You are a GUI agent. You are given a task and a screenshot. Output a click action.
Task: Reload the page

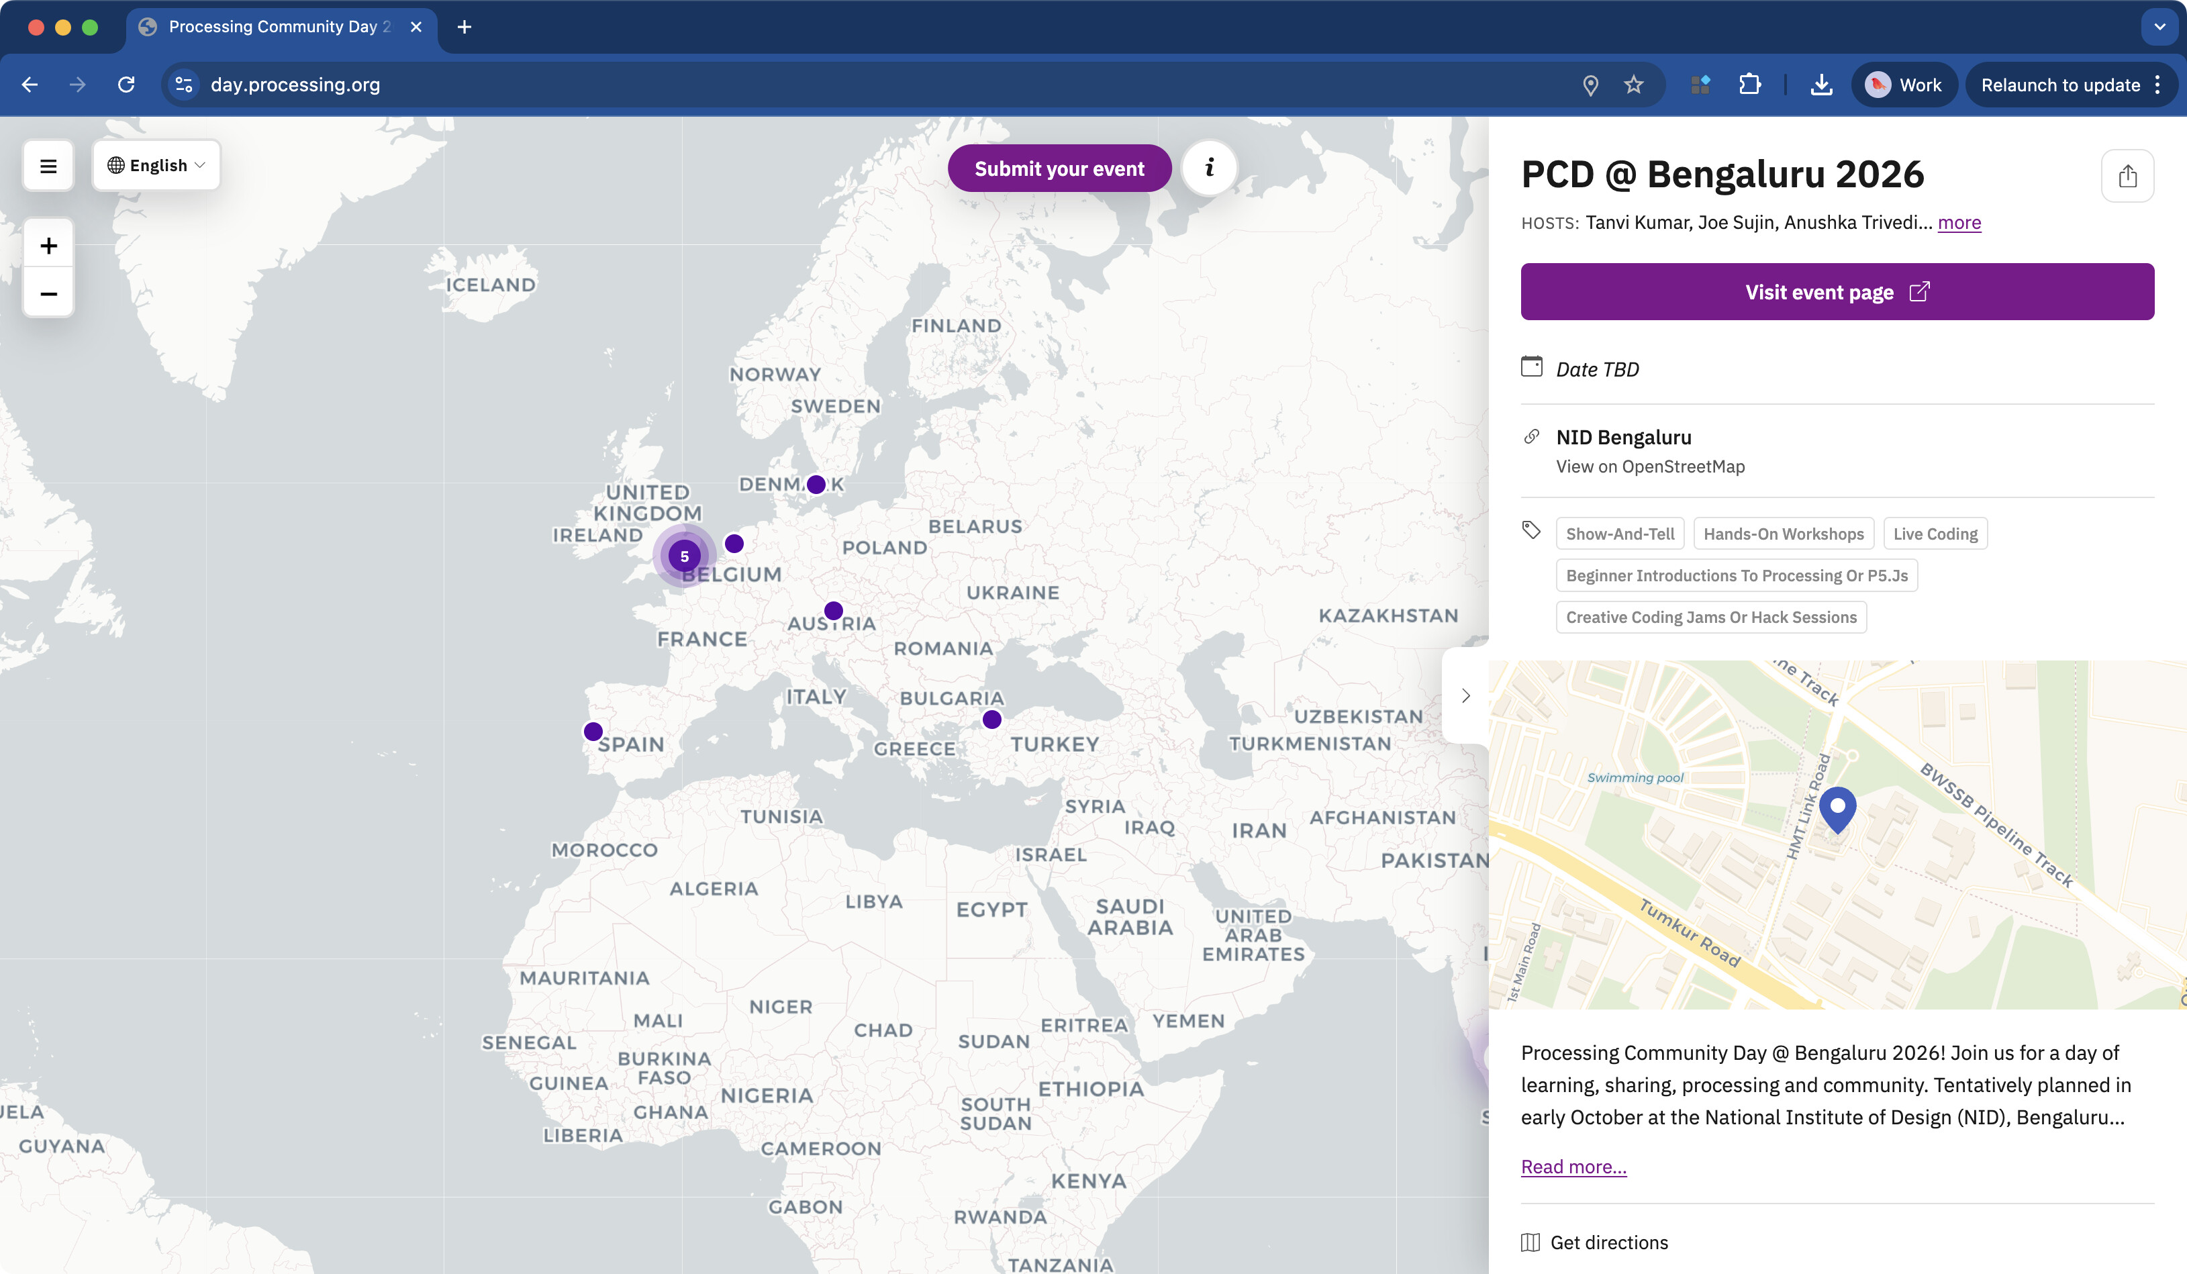[127, 84]
